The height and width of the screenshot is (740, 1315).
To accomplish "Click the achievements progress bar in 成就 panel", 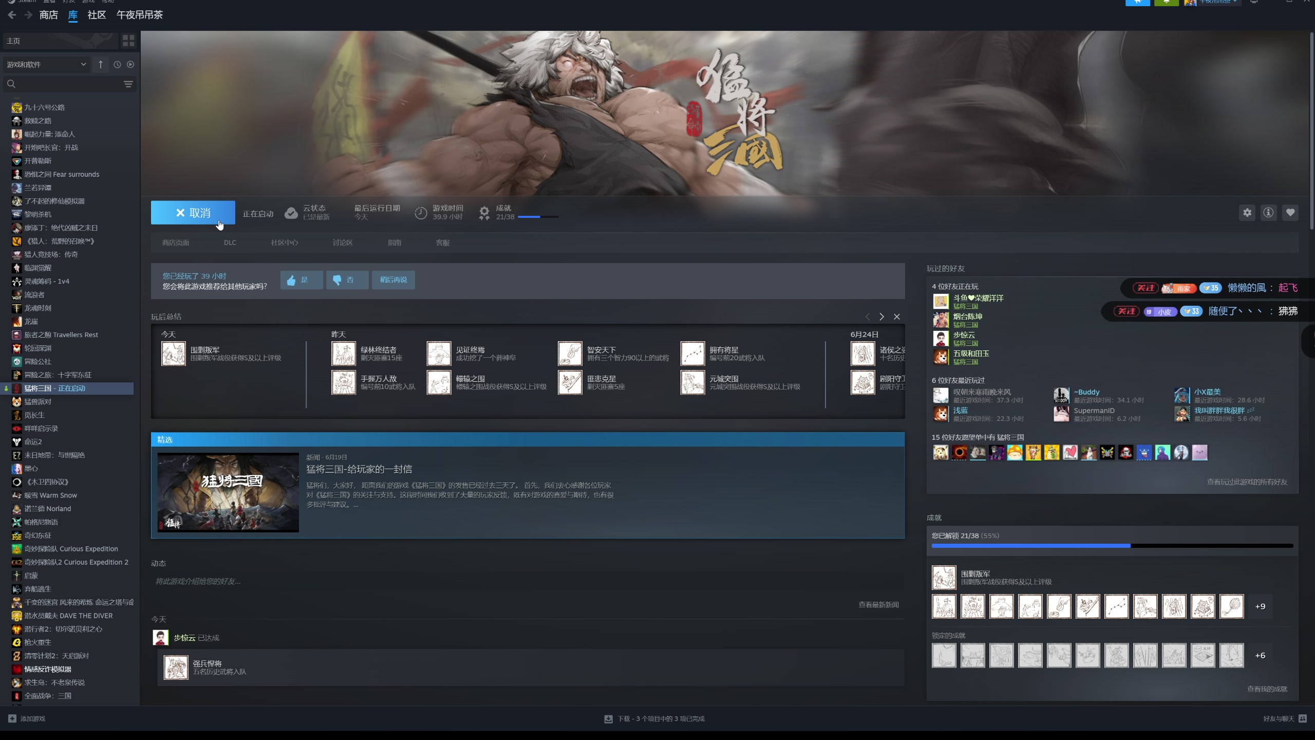I will pyautogui.click(x=1112, y=546).
